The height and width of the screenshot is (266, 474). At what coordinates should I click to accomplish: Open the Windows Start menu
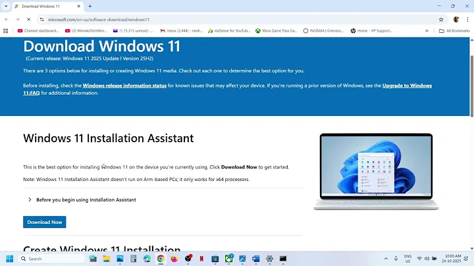pyautogui.click(x=9, y=259)
